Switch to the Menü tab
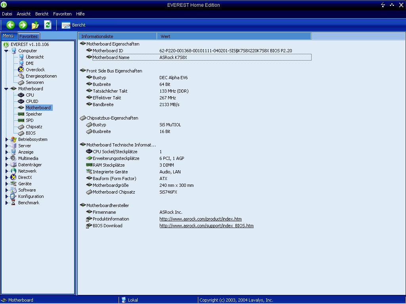 9,36
